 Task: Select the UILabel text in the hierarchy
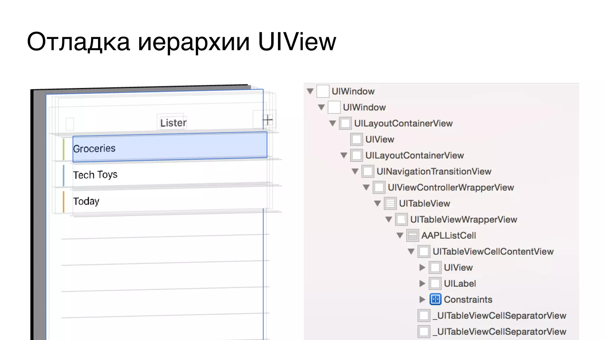(460, 284)
